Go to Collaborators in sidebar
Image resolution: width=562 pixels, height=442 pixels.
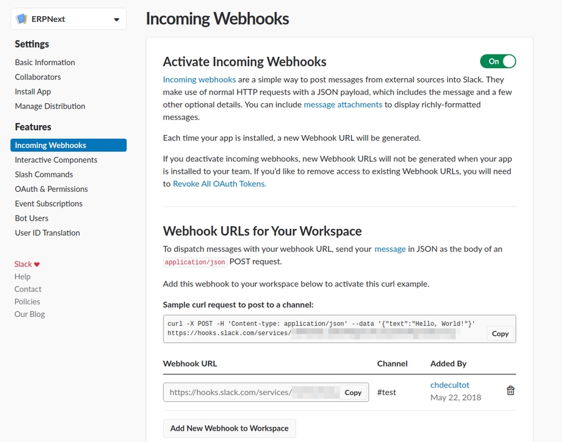(38, 77)
